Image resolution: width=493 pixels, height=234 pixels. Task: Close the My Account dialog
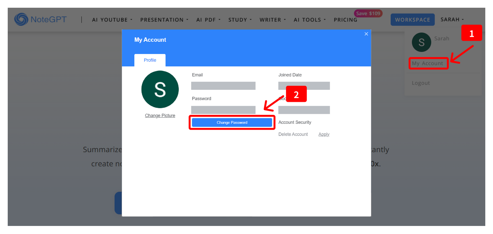(x=366, y=34)
